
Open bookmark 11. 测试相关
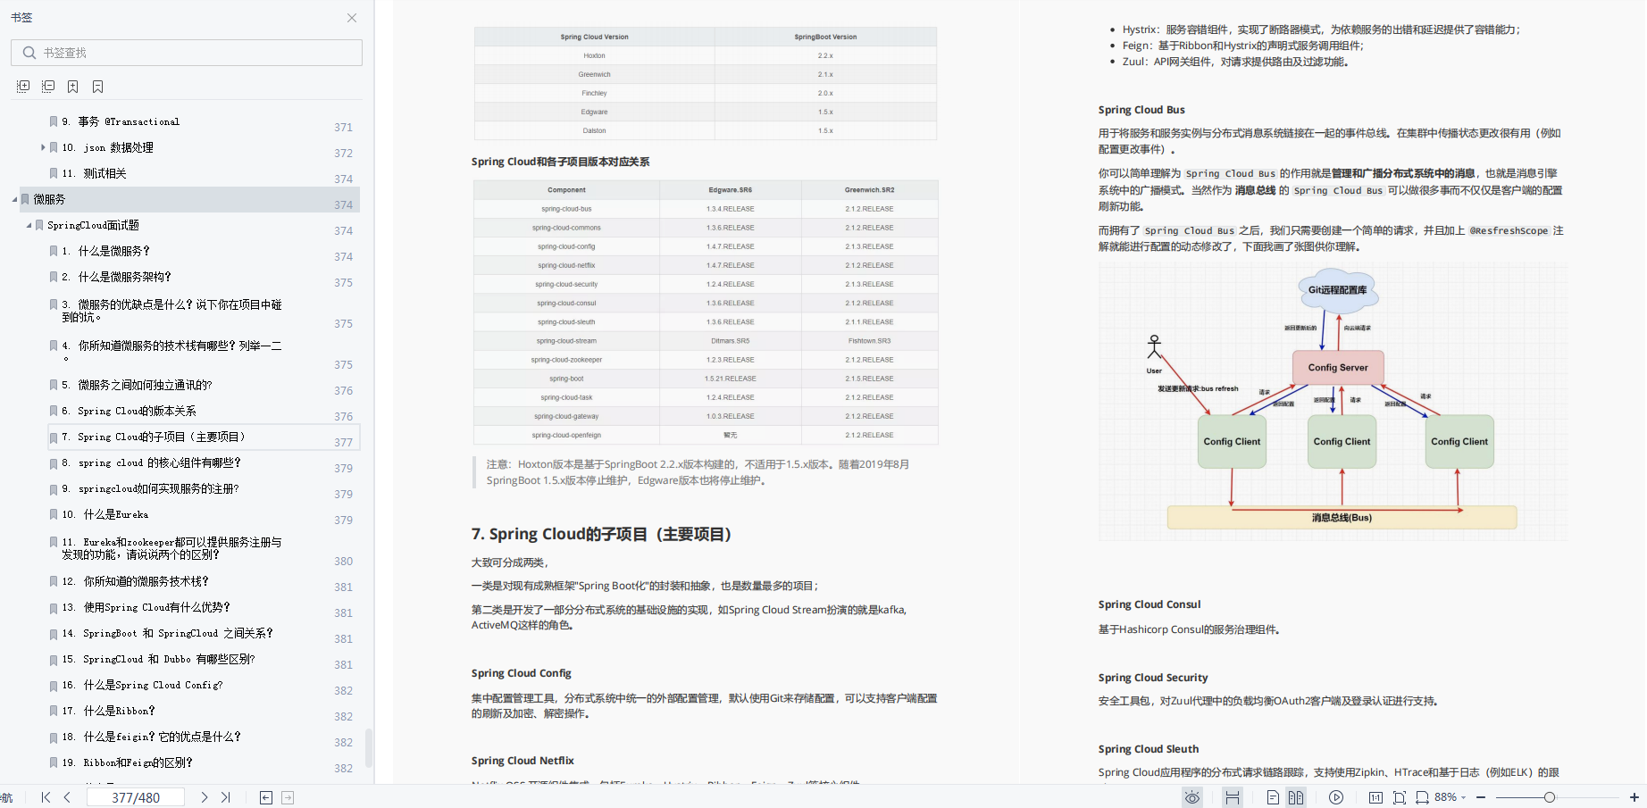(94, 173)
